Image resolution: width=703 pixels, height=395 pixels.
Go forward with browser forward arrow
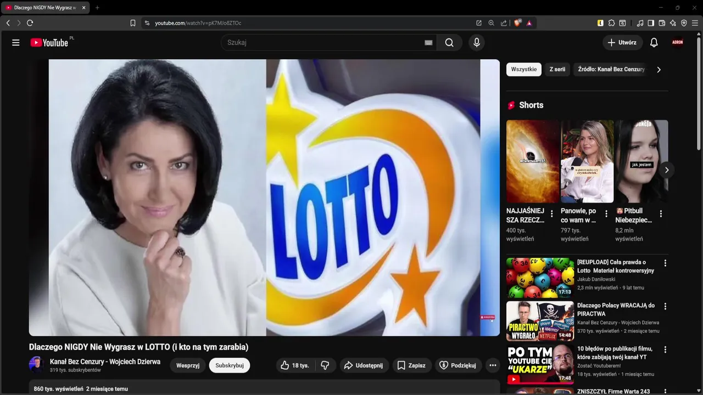click(19, 23)
